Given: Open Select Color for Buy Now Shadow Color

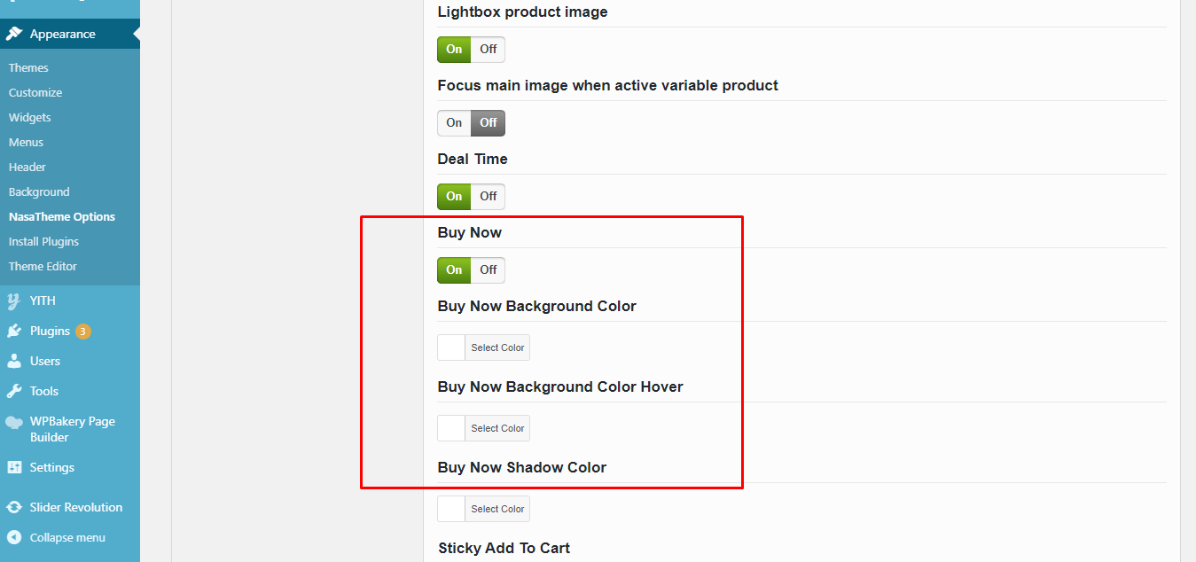Looking at the screenshot, I should [497, 509].
